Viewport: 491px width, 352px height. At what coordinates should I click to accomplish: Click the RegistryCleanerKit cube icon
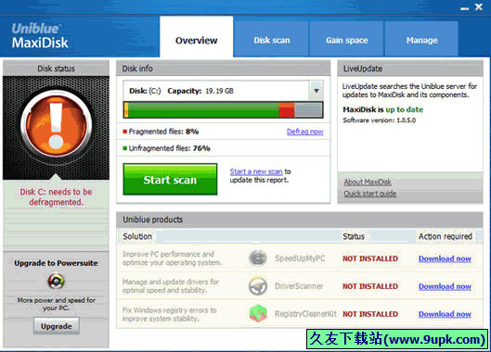point(258,313)
